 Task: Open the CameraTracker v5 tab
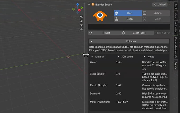click(175, 47)
